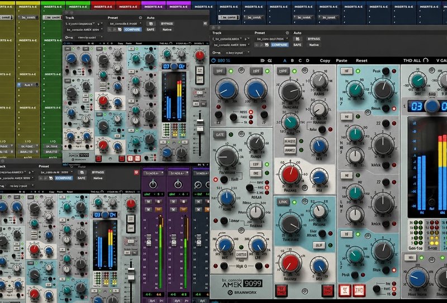Screen dimensions: 447x303
Task: Toggle the top HF band button in EQ section
Action: (x=346, y=71)
